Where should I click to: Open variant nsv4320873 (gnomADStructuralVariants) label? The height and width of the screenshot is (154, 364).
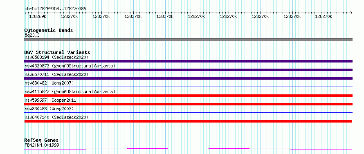[70, 66]
